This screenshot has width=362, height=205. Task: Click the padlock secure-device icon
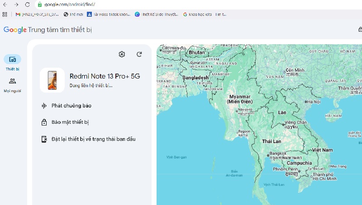pyautogui.click(x=44, y=122)
